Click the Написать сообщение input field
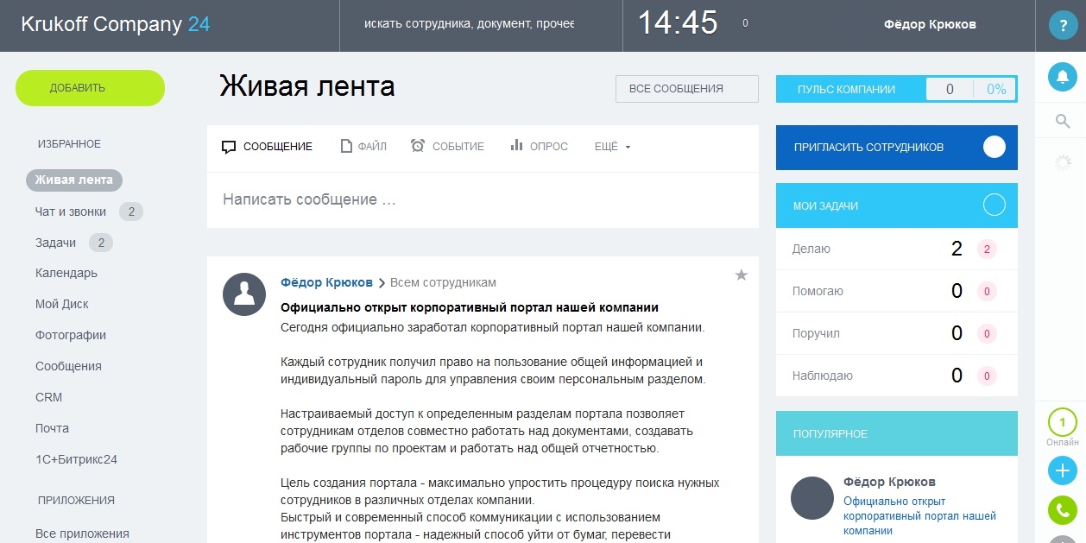The height and width of the screenshot is (543, 1086). coord(483,199)
